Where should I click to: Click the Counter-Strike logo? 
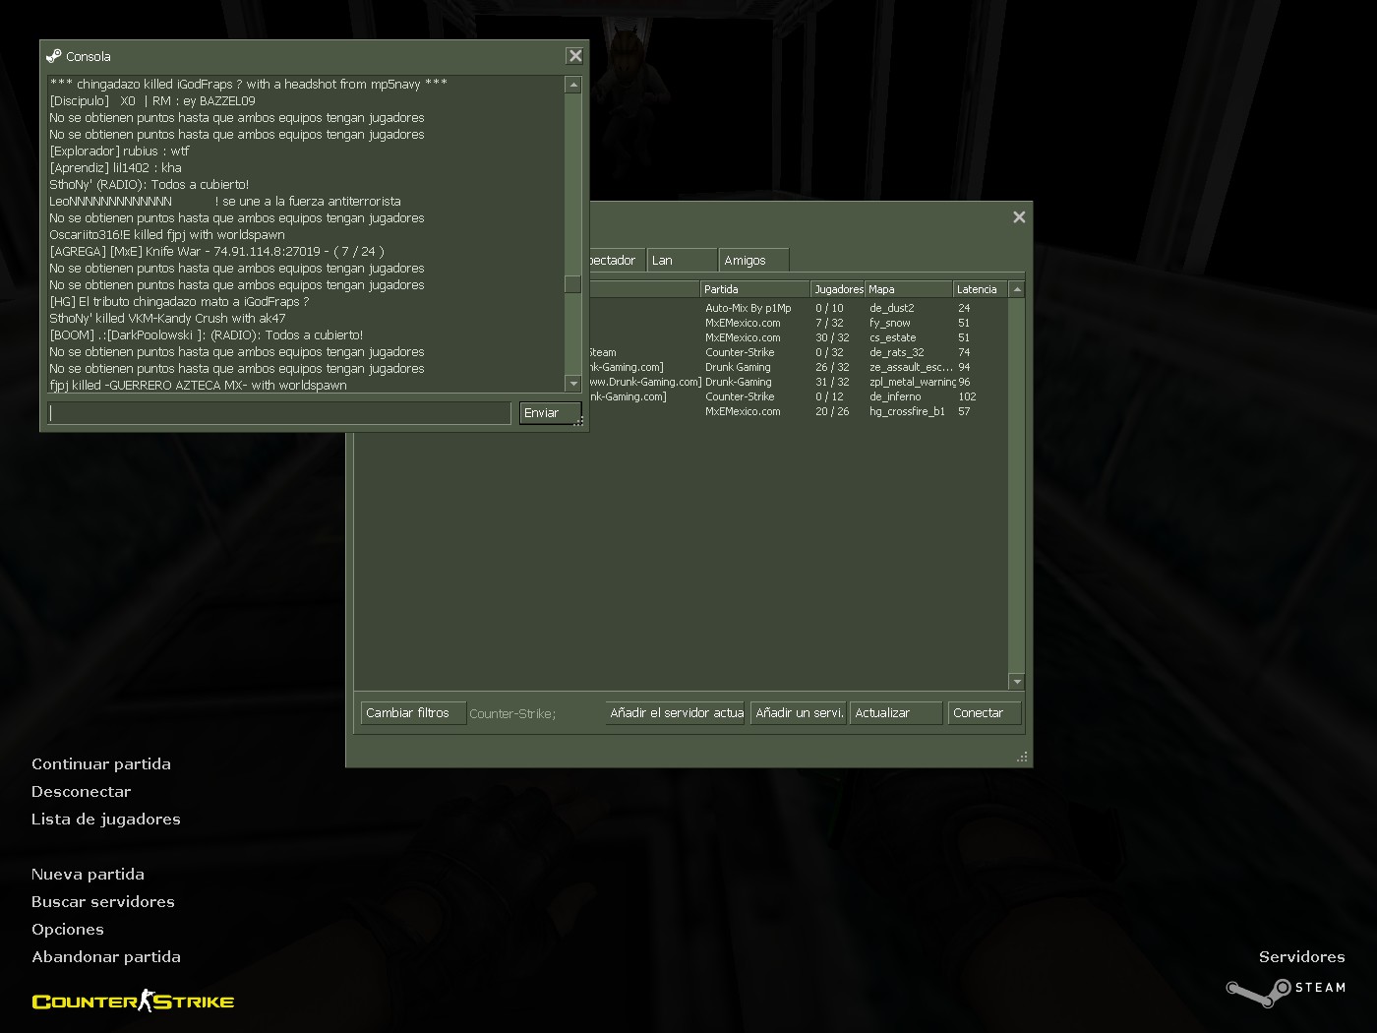(x=134, y=1002)
